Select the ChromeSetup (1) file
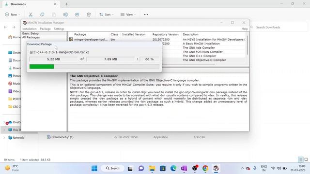The width and height of the screenshot is (310, 174). tap(60, 137)
